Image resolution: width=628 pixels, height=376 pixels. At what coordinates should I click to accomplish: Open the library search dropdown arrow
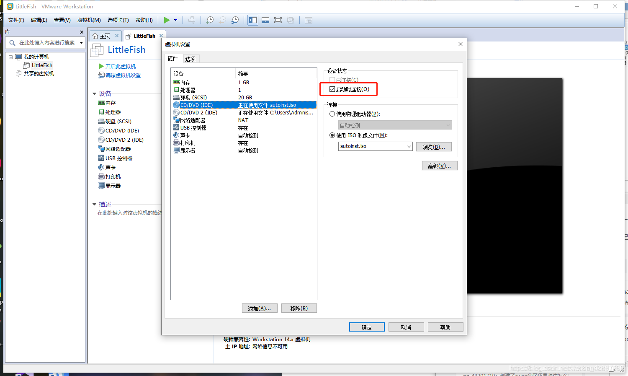(x=81, y=43)
